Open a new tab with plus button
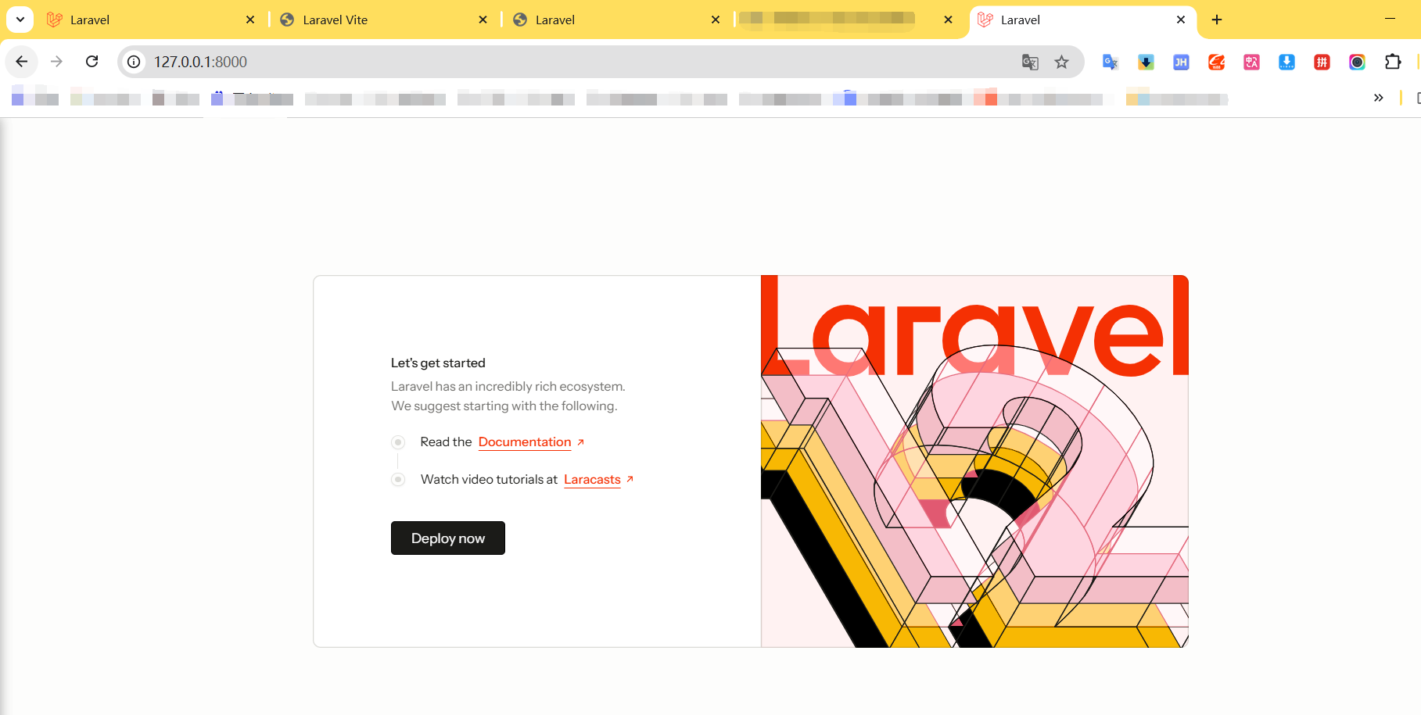The image size is (1421, 715). point(1217,20)
